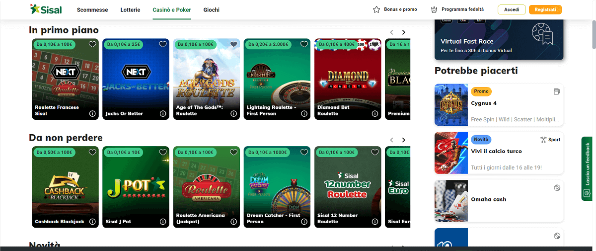Click the Promo badge on Cygnus 4
The height and width of the screenshot is (251, 596).
coord(481,91)
